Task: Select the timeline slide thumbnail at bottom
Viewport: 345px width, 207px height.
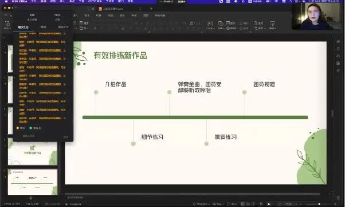Action: click(33, 182)
